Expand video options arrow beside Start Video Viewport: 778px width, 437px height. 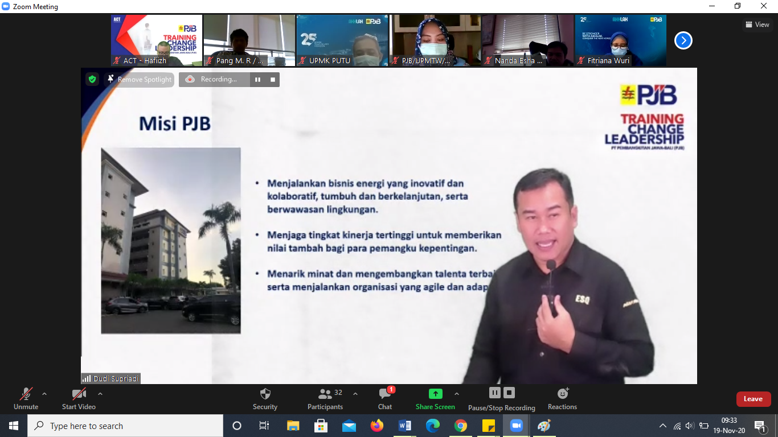coord(100,394)
